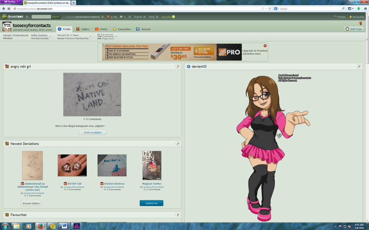Image resolution: width=369 pixels, height=230 pixels.
Task: Open the Shop menu in top bar
Action: tap(153, 17)
